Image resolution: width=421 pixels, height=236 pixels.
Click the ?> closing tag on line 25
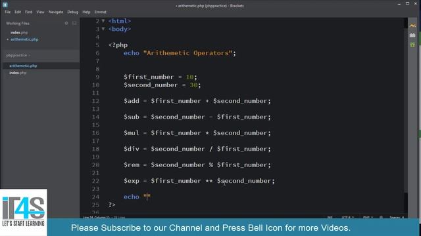point(112,205)
